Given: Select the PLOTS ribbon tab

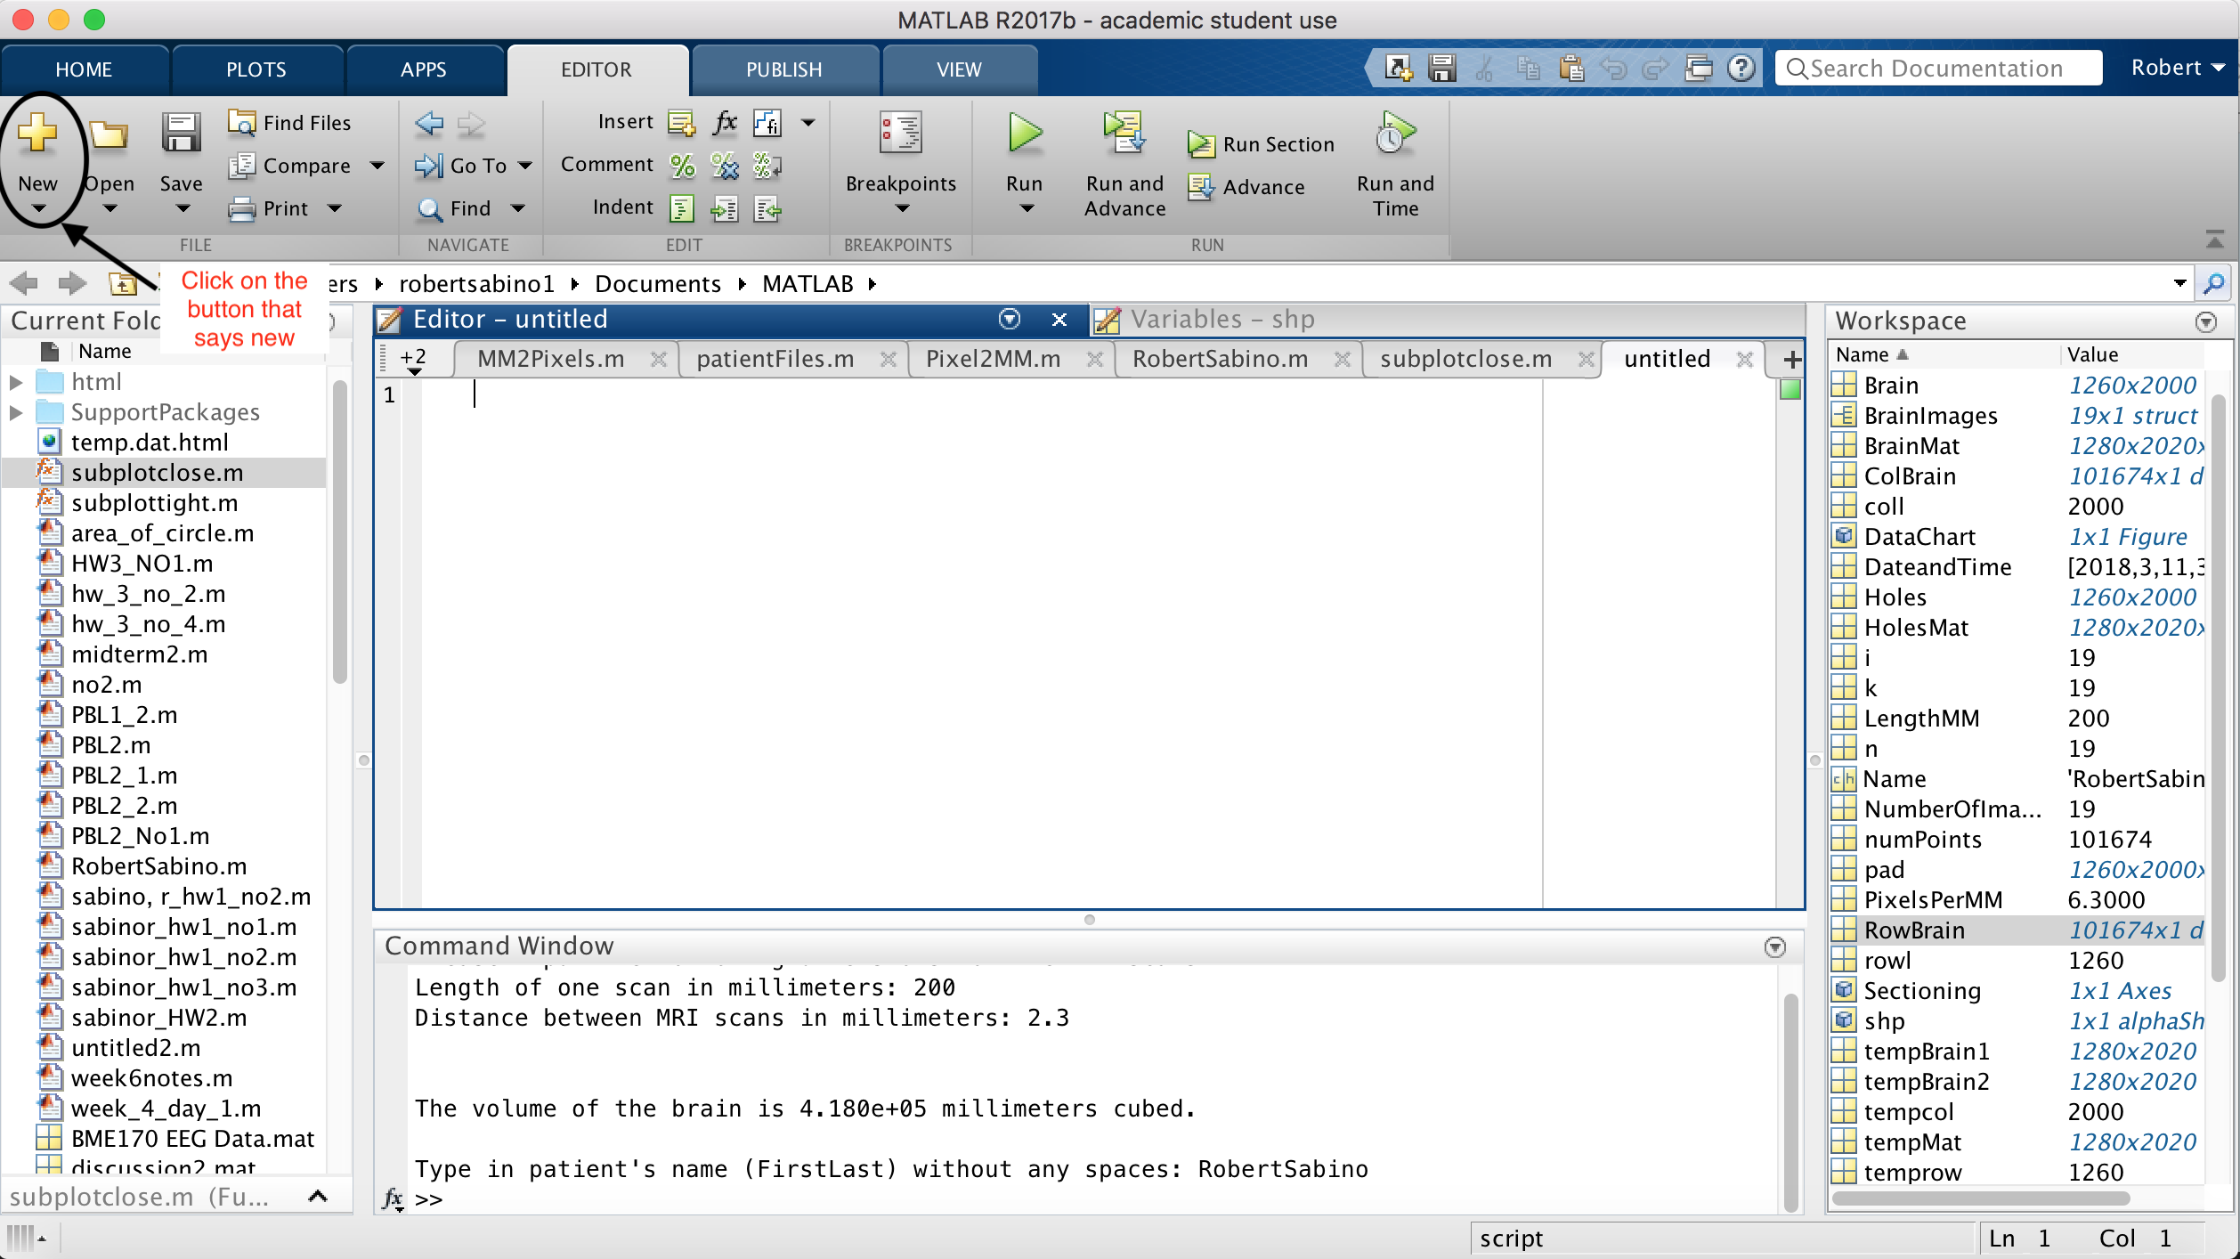Looking at the screenshot, I should (x=254, y=69).
